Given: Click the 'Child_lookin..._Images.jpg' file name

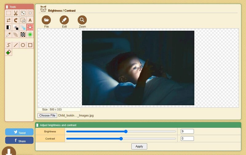Looking at the screenshot, I should (76, 115).
